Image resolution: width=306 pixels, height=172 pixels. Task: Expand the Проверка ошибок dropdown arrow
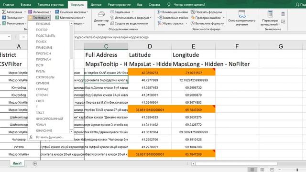[x=224, y=18]
